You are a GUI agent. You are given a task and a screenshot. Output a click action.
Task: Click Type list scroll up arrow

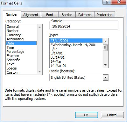105,41
